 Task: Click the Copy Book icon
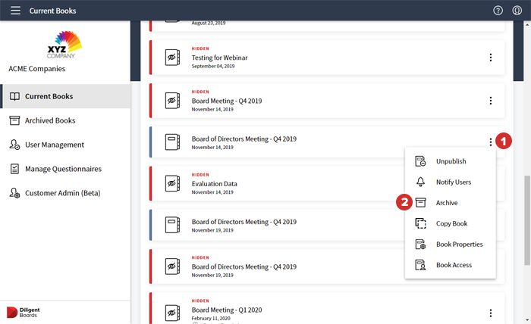(421, 223)
